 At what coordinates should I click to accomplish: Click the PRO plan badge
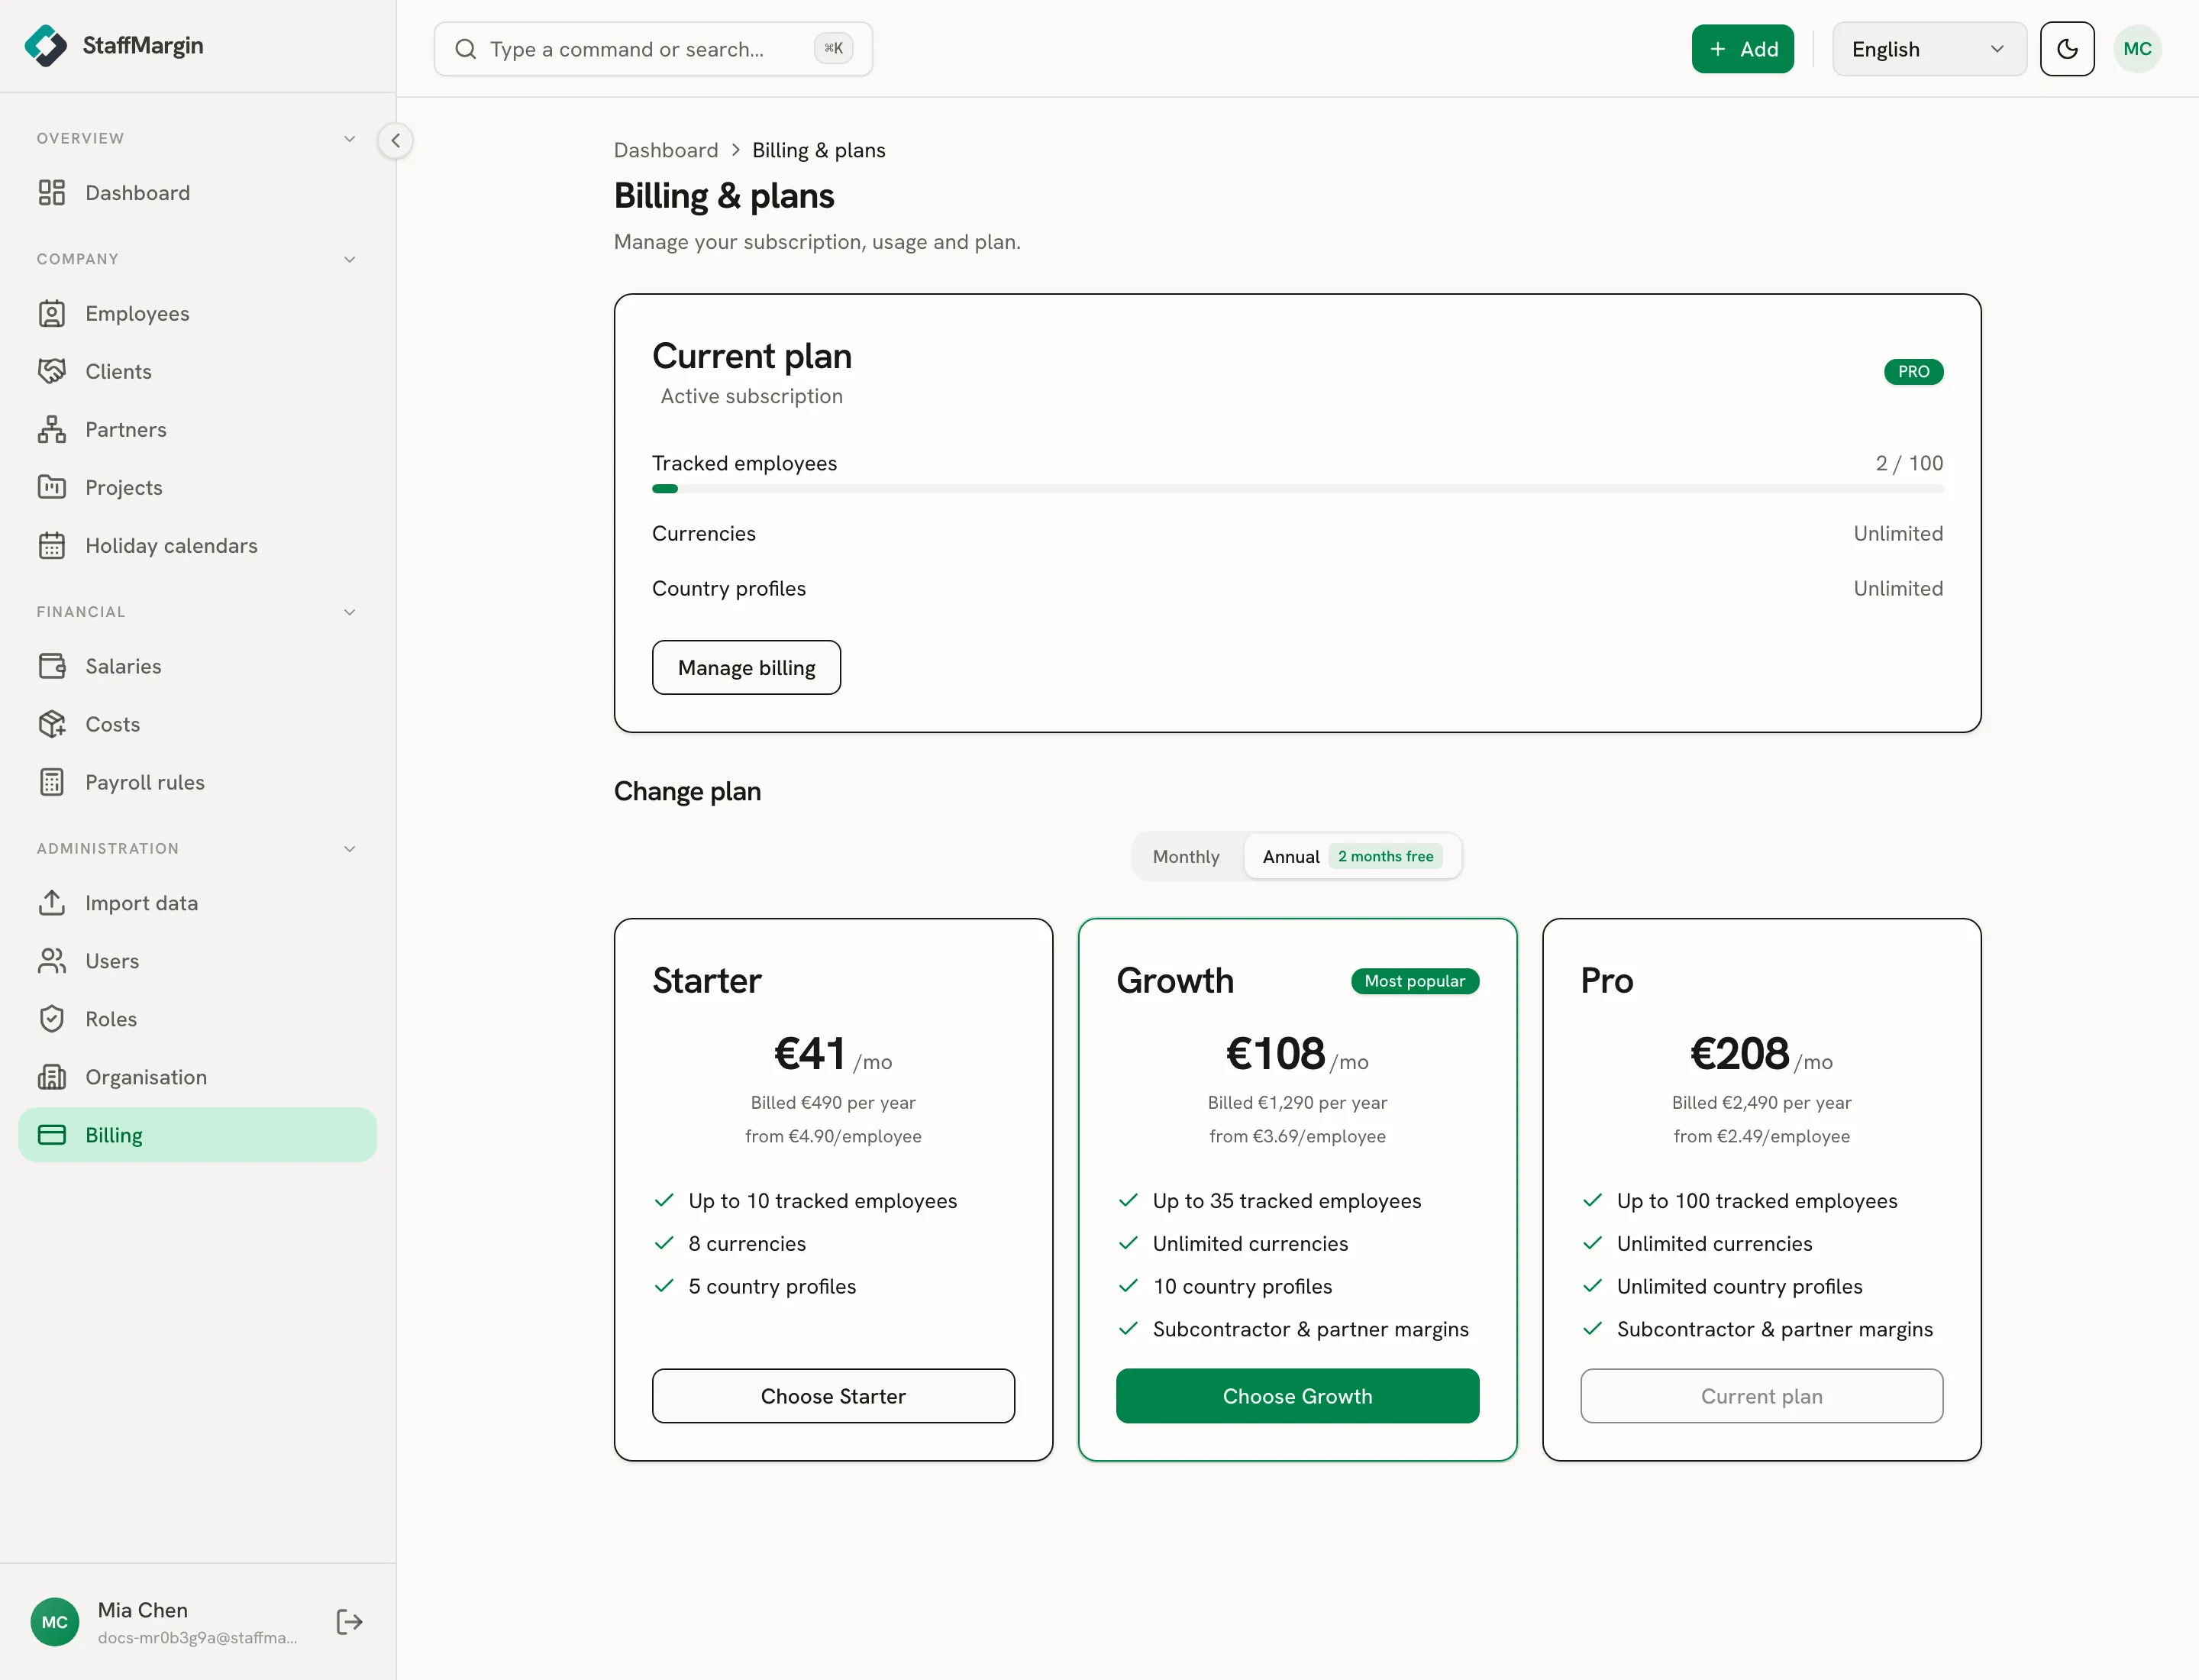click(x=1913, y=372)
